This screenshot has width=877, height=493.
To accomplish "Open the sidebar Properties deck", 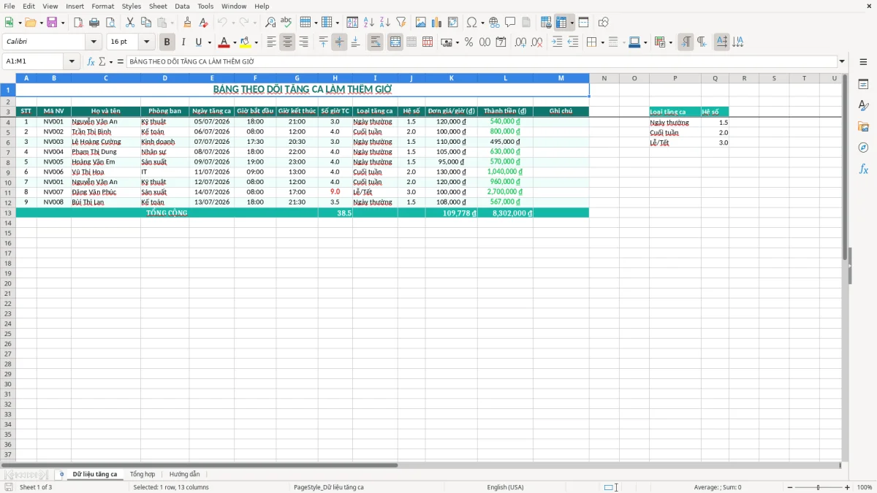I will (x=863, y=85).
